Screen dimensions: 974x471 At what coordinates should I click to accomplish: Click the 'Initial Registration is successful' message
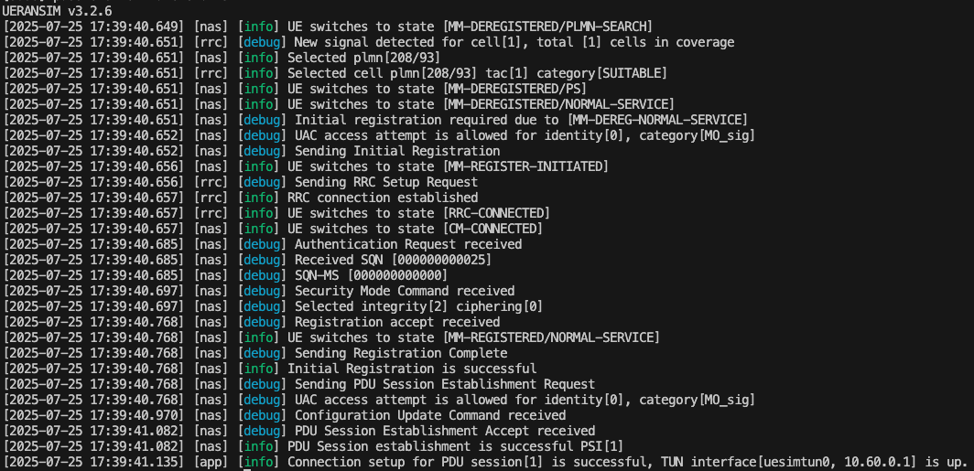pos(412,369)
